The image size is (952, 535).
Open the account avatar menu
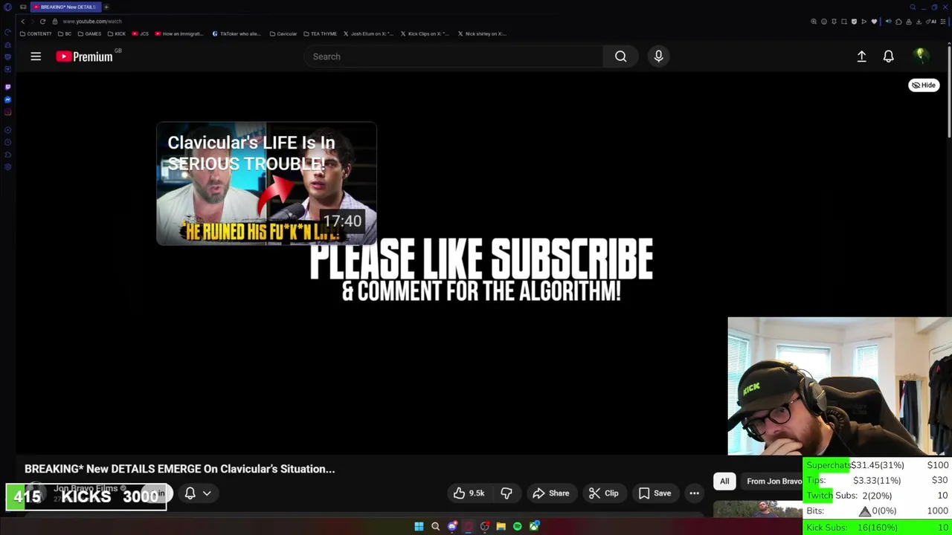pyautogui.click(x=920, y=56)
